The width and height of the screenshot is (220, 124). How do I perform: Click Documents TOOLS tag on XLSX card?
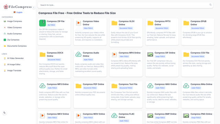[126, 28]
